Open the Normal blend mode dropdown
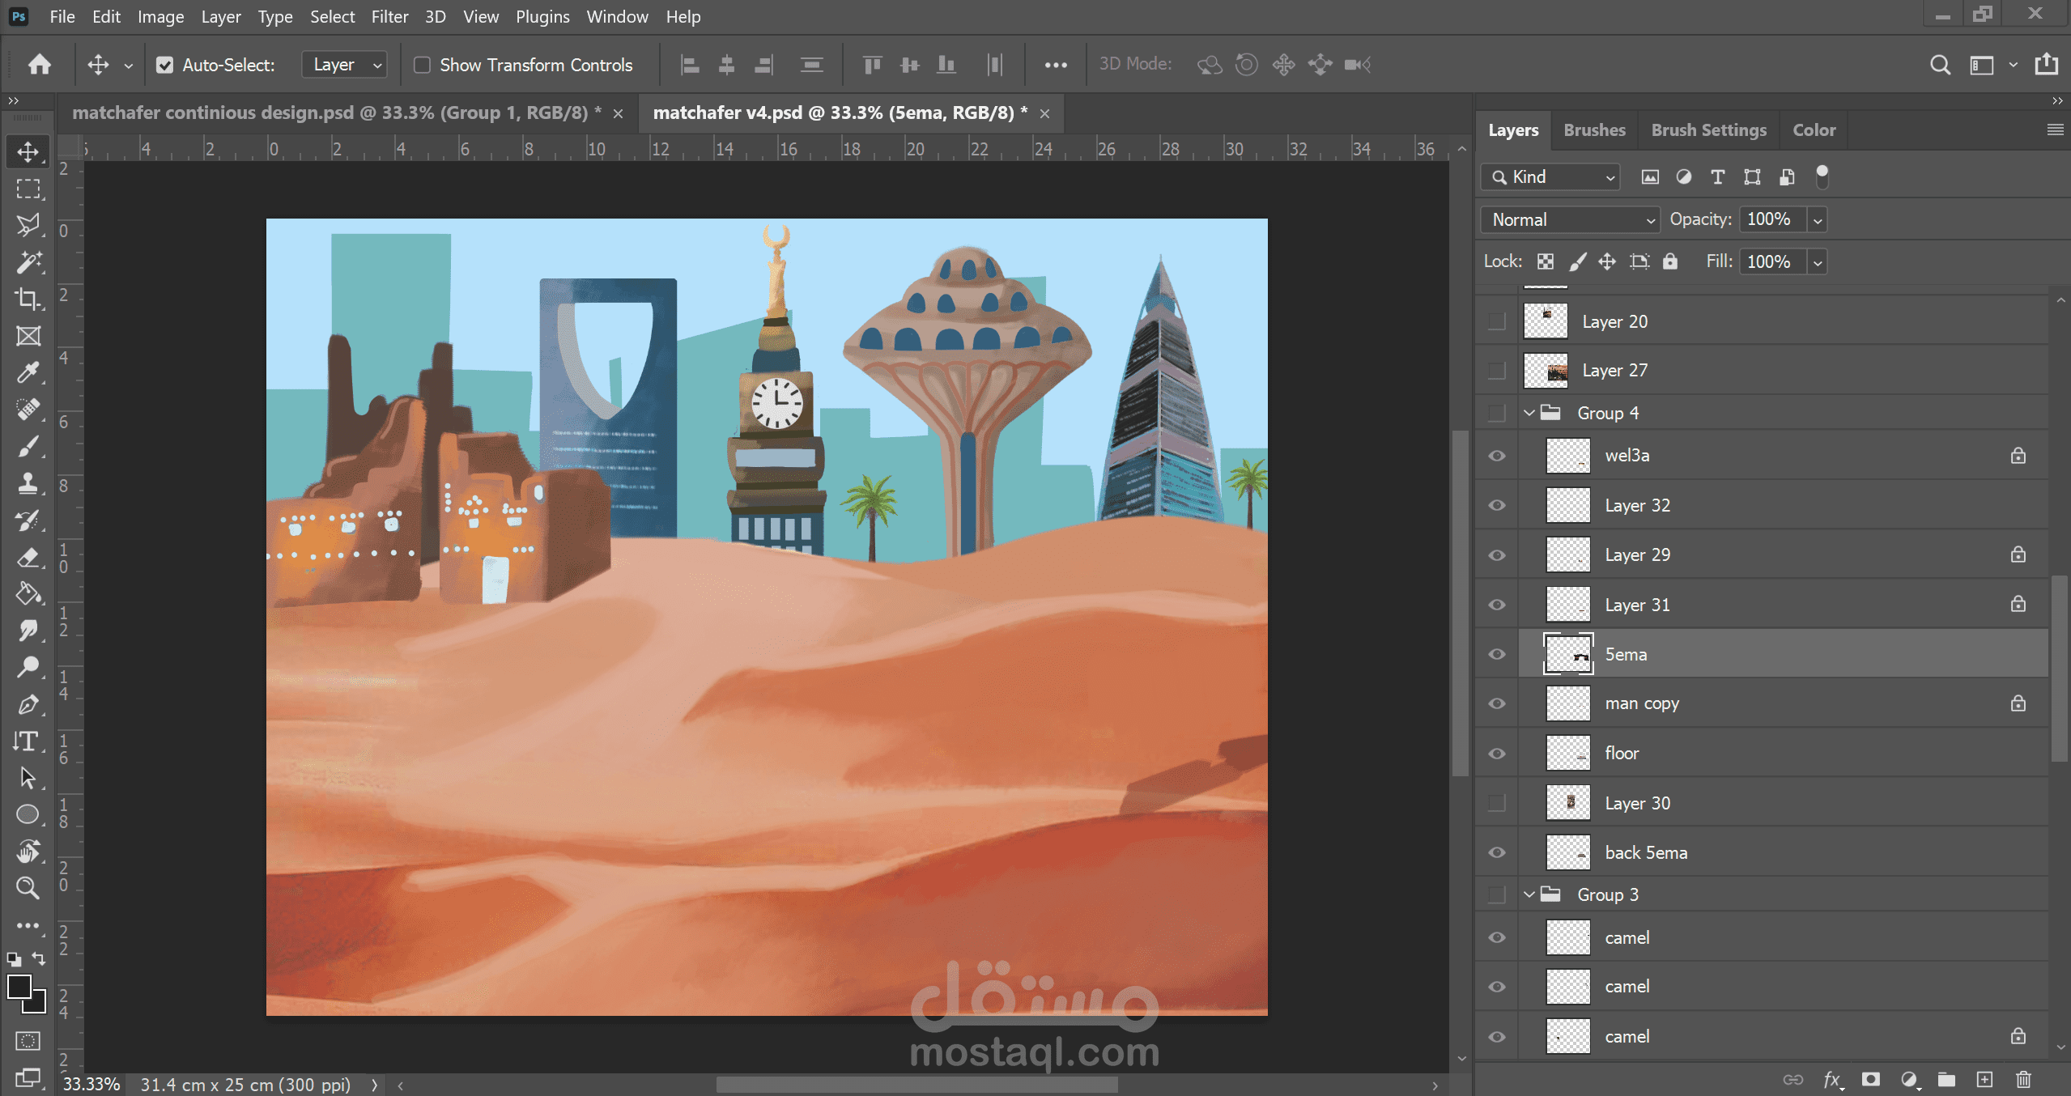Screen dimensions: 2071x1096 [x=1569, y=219]
